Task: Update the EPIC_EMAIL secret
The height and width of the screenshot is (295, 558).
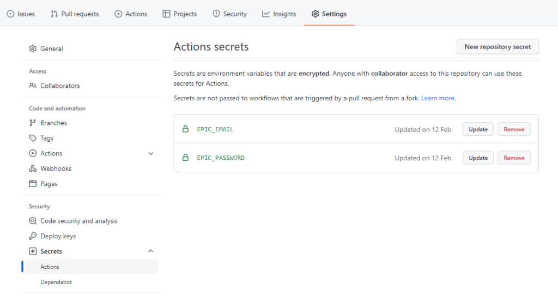Action: click(x=478, y=129)
